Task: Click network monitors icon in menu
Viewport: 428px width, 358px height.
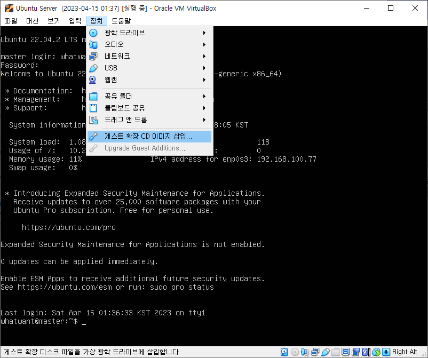Action: click(93, 56)
